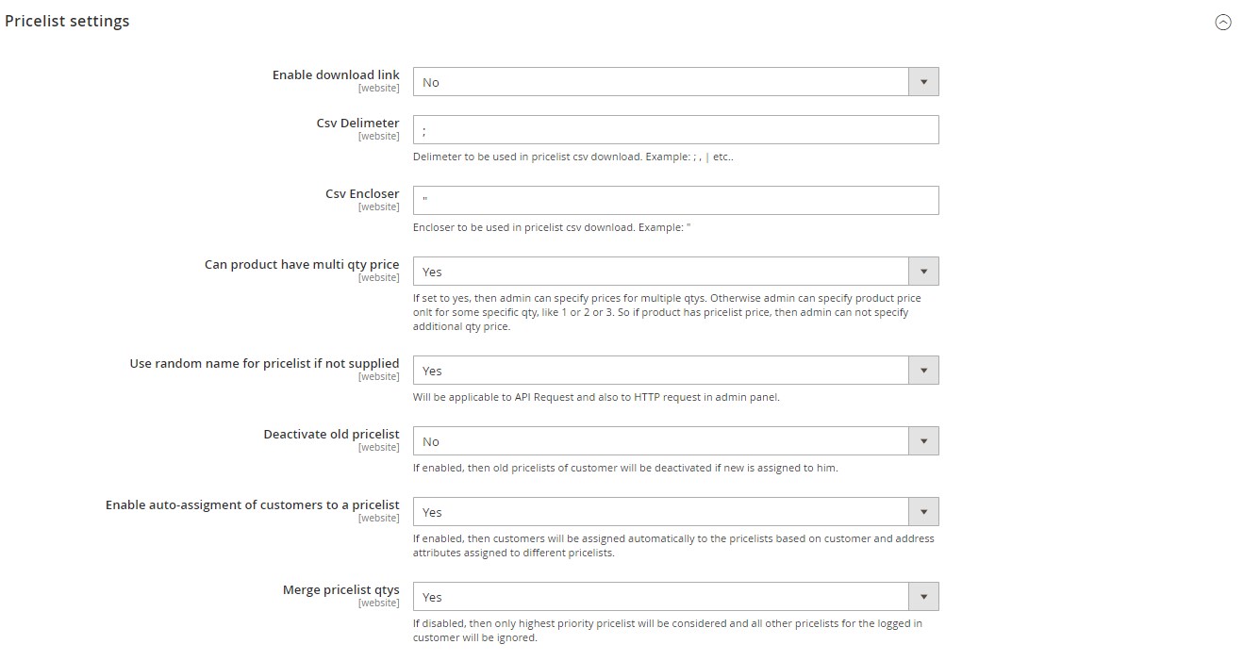Viewport: 1244px width, 661px height.
Task: Click the Merge pricelist qtys arrow
Action: pos(923,597)
